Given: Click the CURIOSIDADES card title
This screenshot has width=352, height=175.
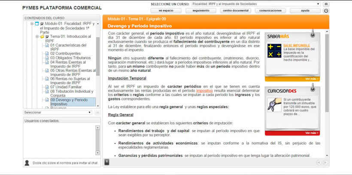Looking at the screenshot, I should coord(282,91).
